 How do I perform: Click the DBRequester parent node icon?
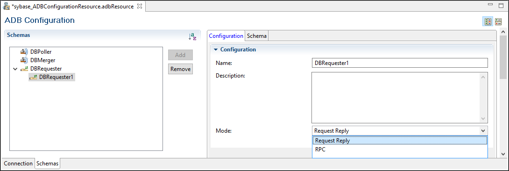(x=24, y=69)
